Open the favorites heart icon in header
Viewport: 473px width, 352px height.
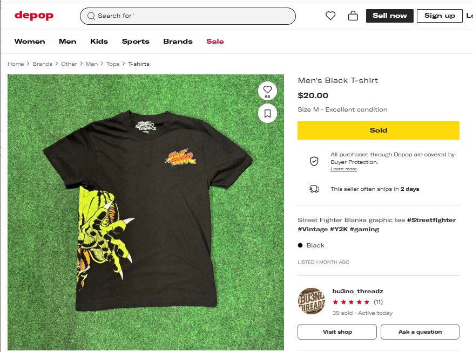pos(330,16)
